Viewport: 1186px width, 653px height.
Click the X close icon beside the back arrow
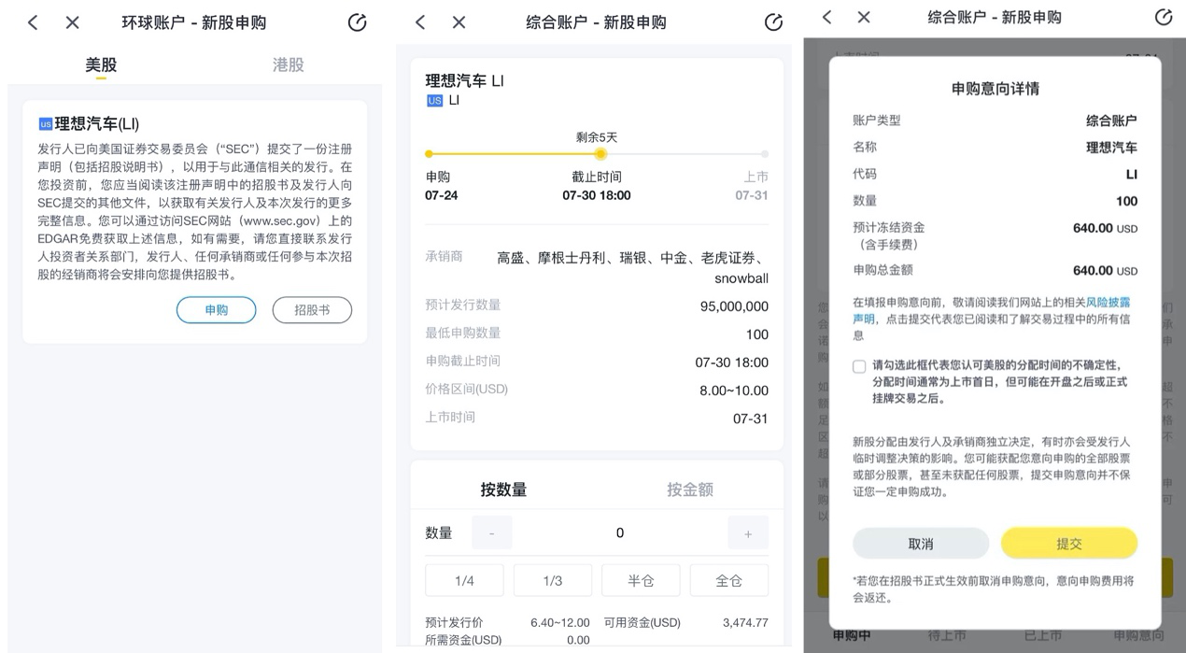(x=72, y=22)
